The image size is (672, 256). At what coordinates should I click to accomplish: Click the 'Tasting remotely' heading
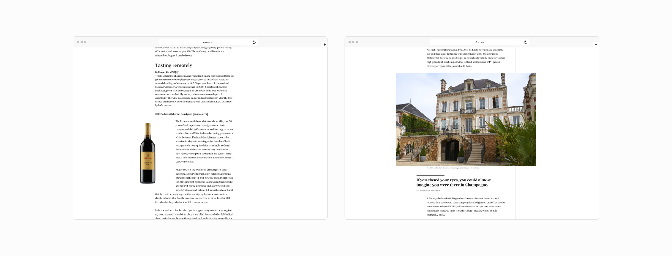174,65
